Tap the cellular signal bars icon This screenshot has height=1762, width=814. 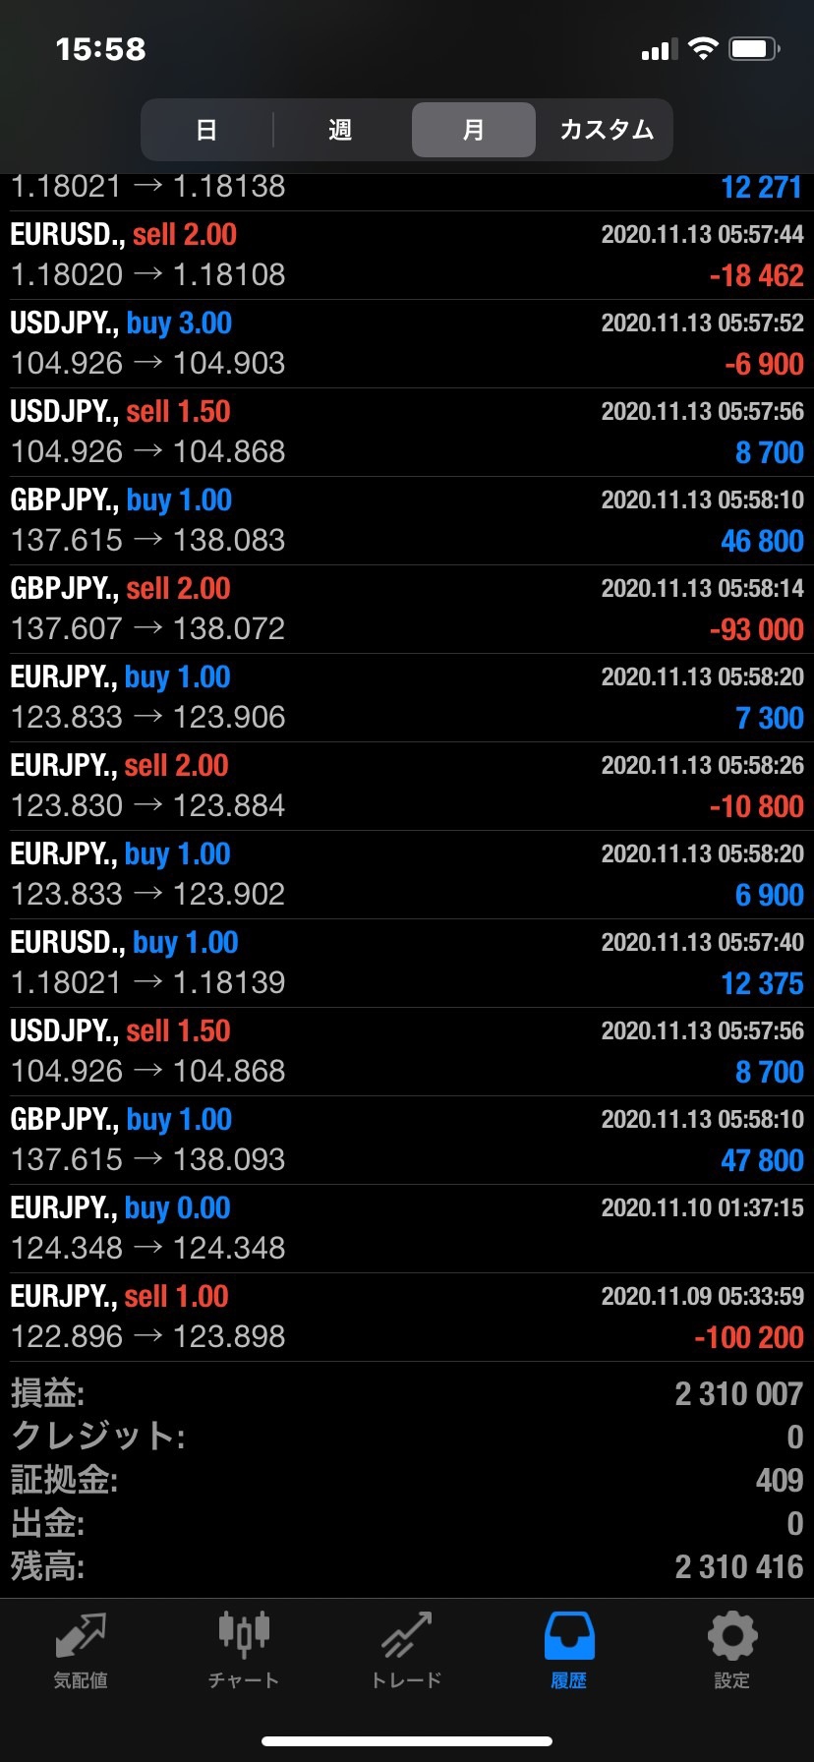click(x=659, y=49)
